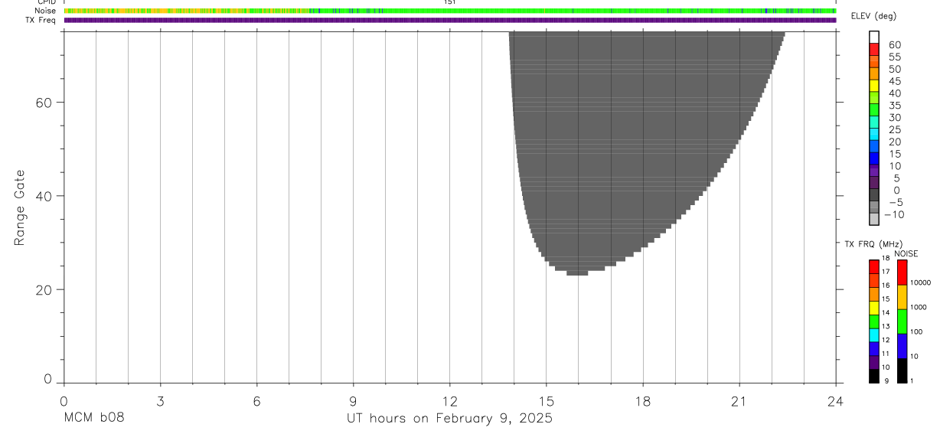Click the x-axis tick label '24'

(x=836, y=400)
